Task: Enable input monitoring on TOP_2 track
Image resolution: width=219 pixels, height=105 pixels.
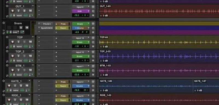Action: (x=18, y=56)
